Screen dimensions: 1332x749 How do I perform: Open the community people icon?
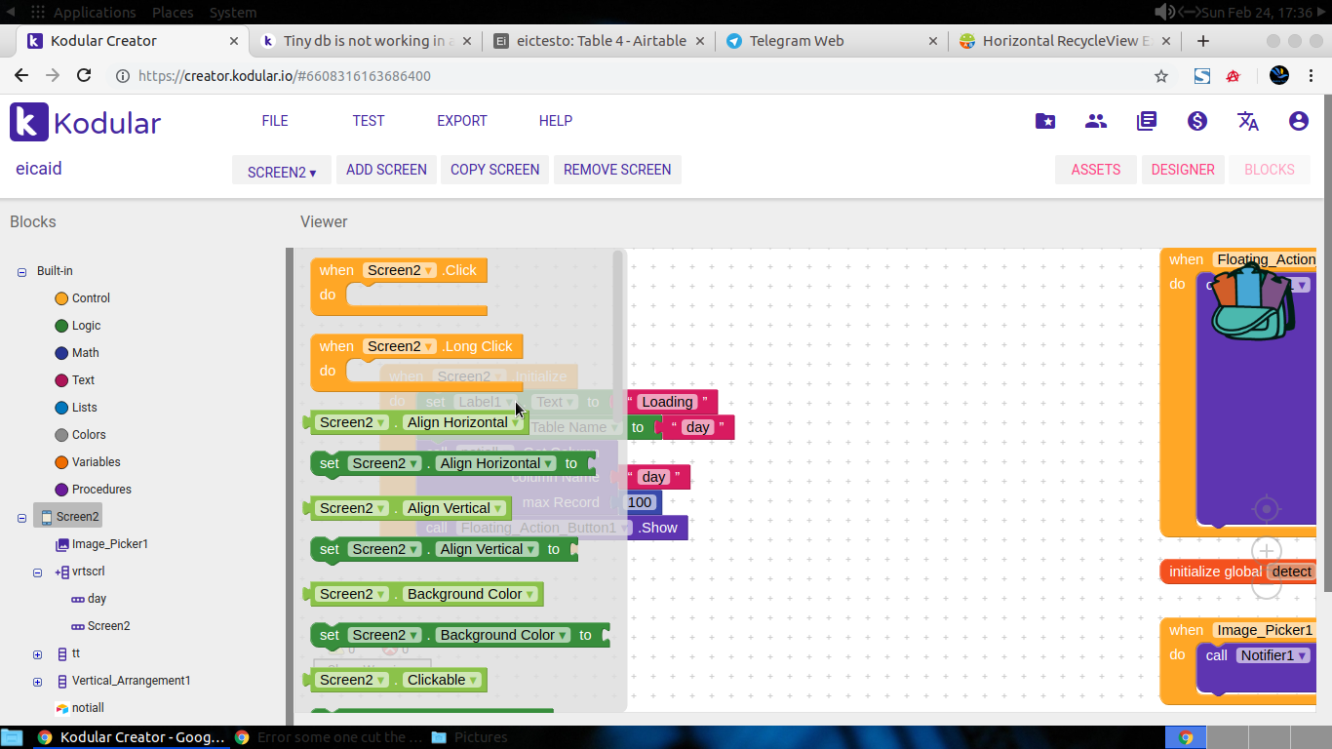click(x=1096, y=121)
